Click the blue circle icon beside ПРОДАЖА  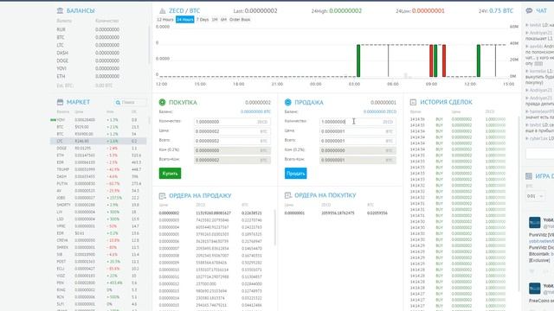click(288, 102)
